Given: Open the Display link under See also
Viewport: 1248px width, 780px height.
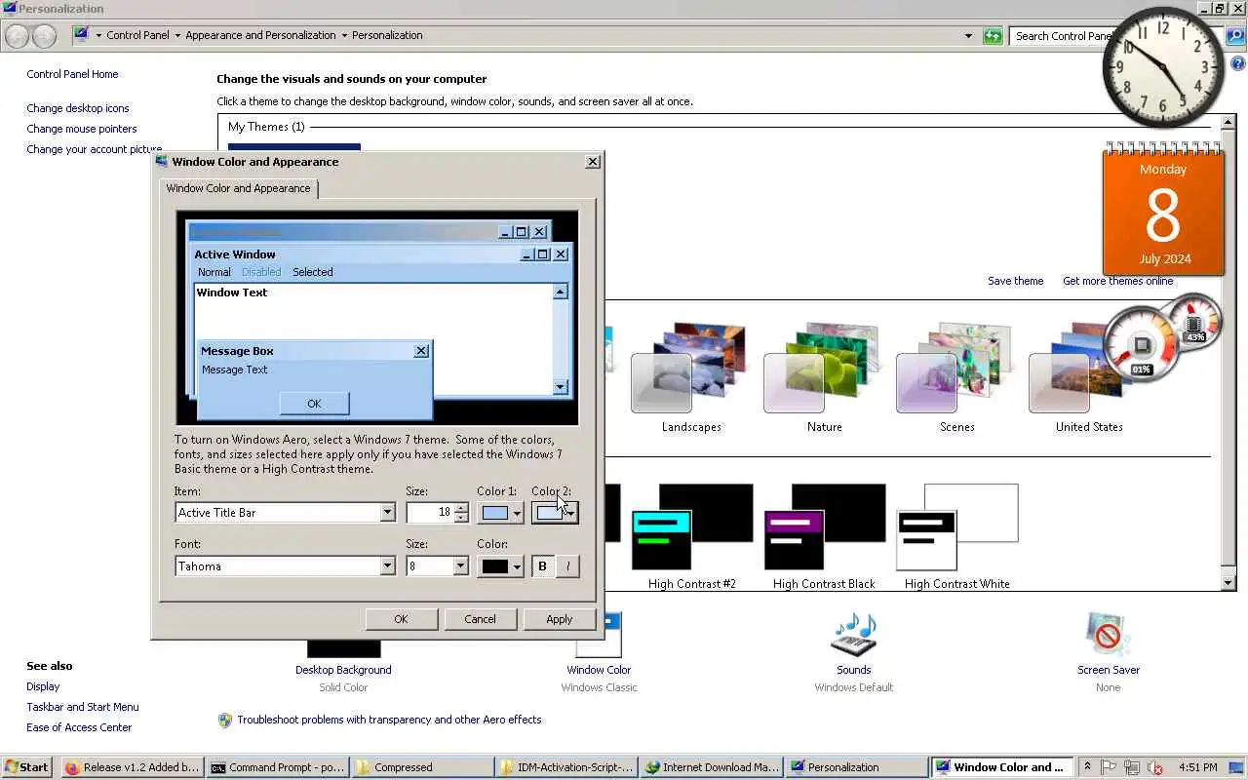Looking at the screenshot, I should click(43, 686).
